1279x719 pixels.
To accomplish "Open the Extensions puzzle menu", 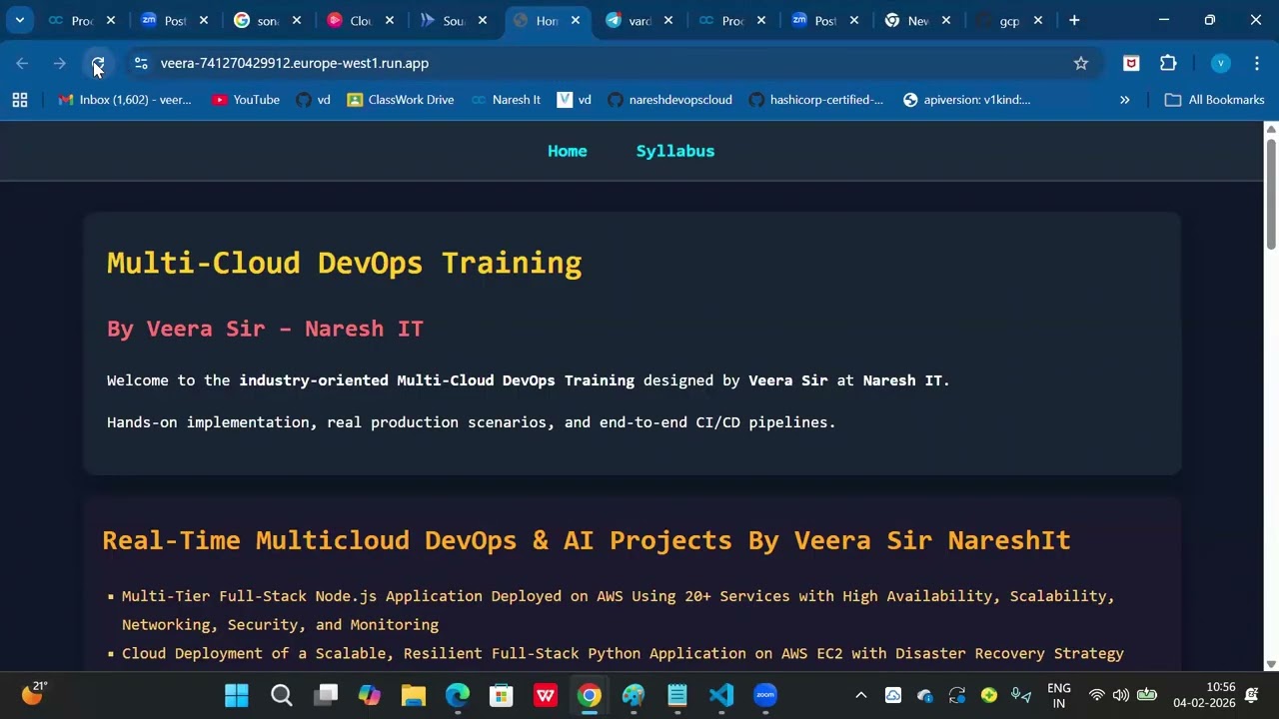I will [x=1168, y=63].
